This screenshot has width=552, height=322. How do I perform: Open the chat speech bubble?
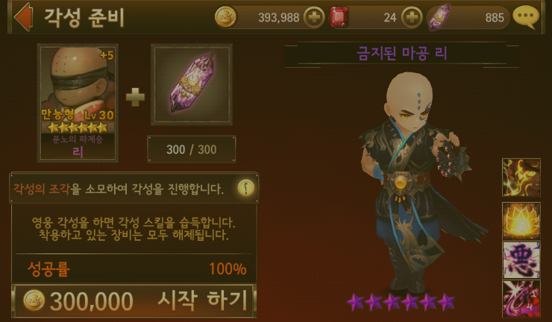pyautogui.click(x=526, y=17)
